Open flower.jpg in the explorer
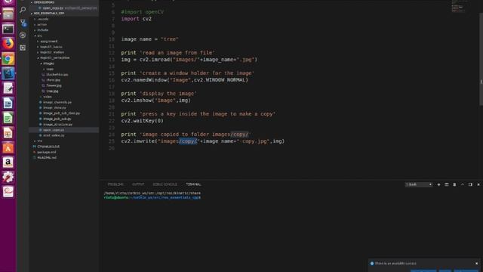This screenshot has width=483, height=272. coord(54,85)
